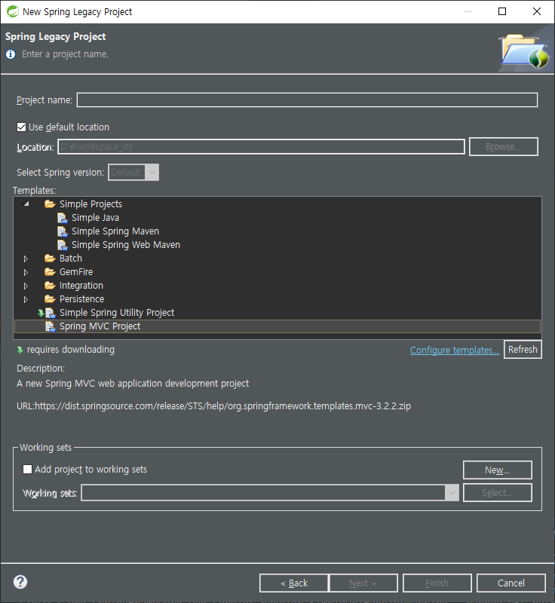555x603 pixels.
Task: Select the 'GemFire' folder label
Action: point(76,272)
